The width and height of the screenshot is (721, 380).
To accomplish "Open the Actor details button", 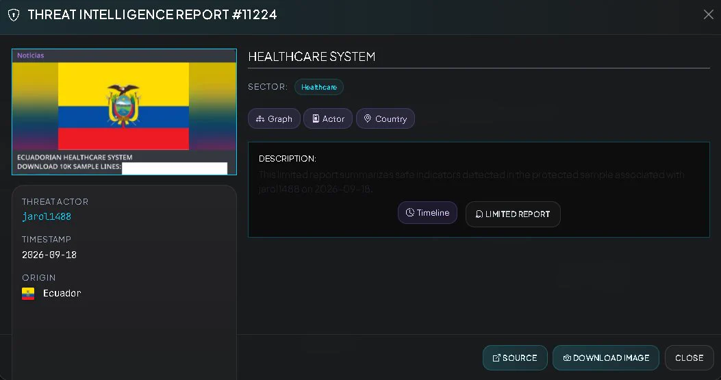I will pyautogui.click(x=328, y=118).
